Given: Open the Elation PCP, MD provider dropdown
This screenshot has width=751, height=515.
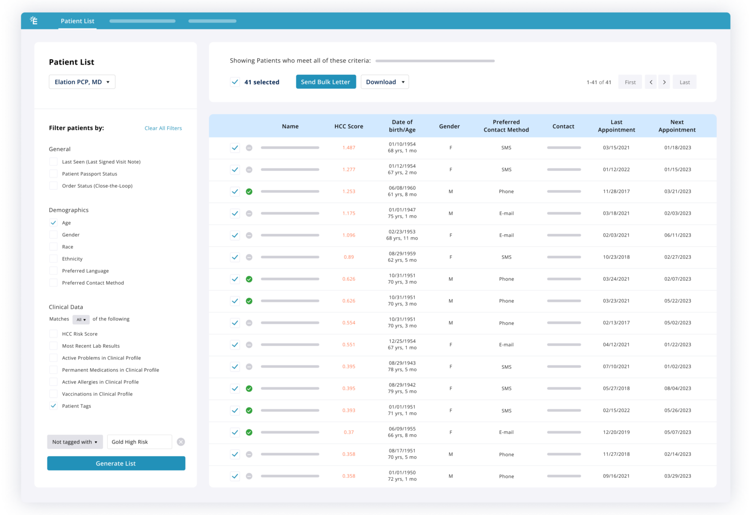Looking at the screenshot, I should click(x=82, y=82).
